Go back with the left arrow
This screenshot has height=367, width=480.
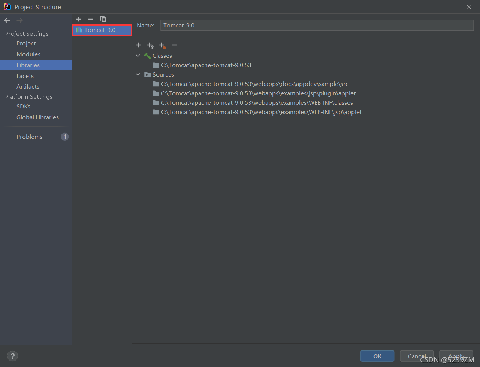pos(7,20)
